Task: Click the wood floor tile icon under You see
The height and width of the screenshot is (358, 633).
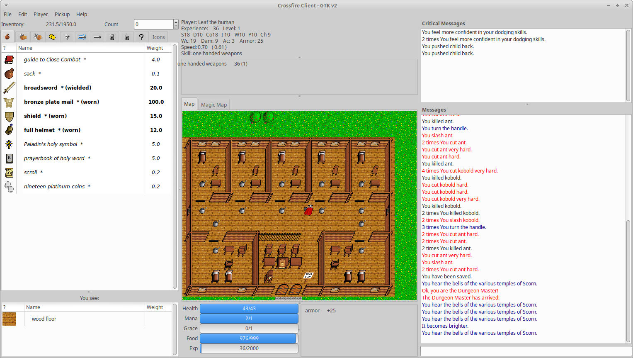Action: (9, 319)
